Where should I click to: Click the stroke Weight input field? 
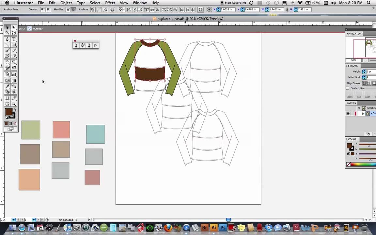[371, 71]
